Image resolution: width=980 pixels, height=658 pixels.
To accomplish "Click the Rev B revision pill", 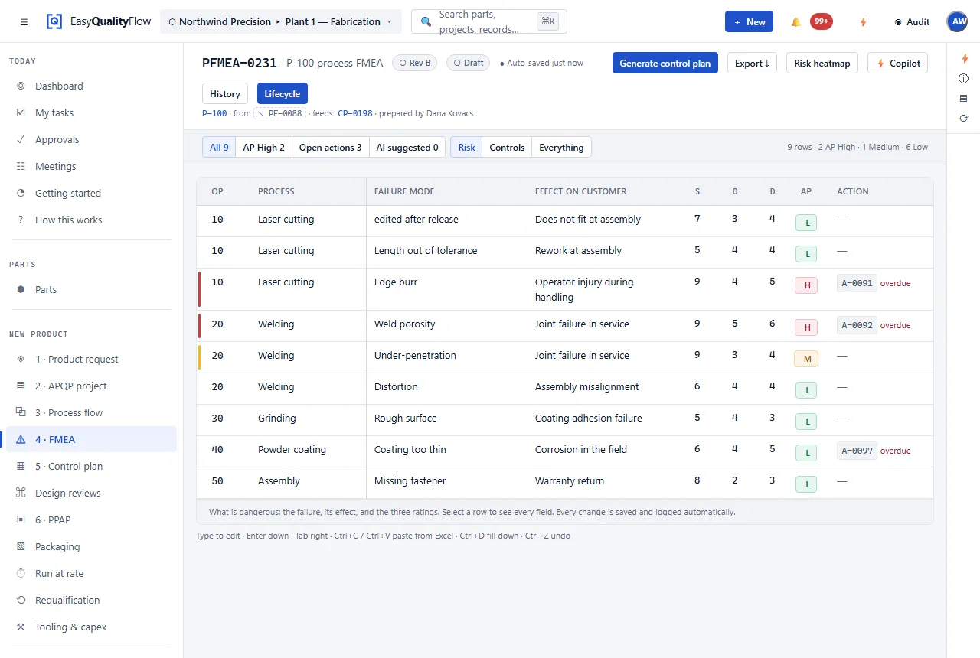I will click(x=414, y=63).
